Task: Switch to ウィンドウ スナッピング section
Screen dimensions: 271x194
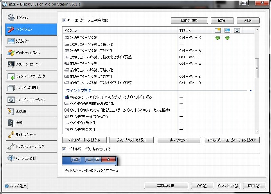Action: click(x=31, y=76)
